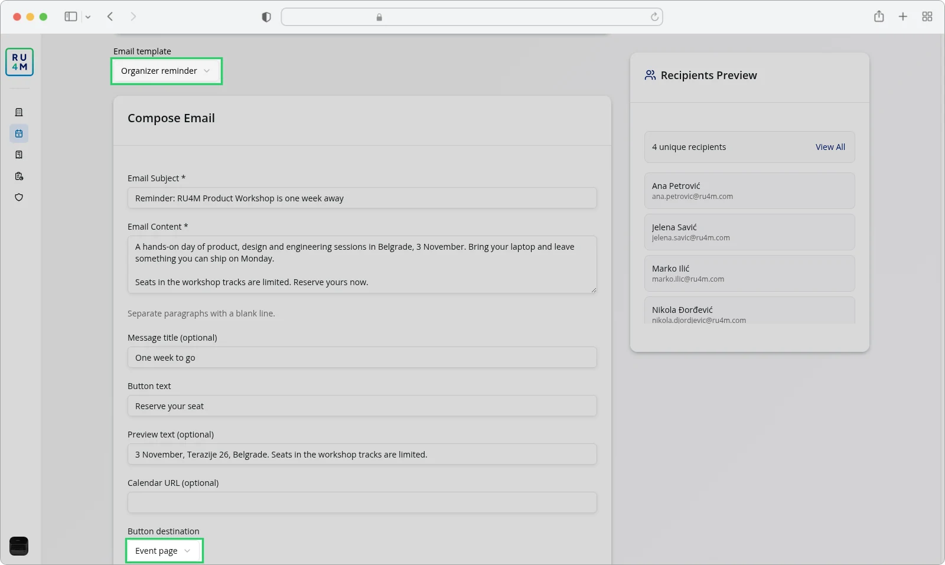This screenshot has height=565, width=945.
Task: Click the recipients people icon
Action: [x=650, y=75]
